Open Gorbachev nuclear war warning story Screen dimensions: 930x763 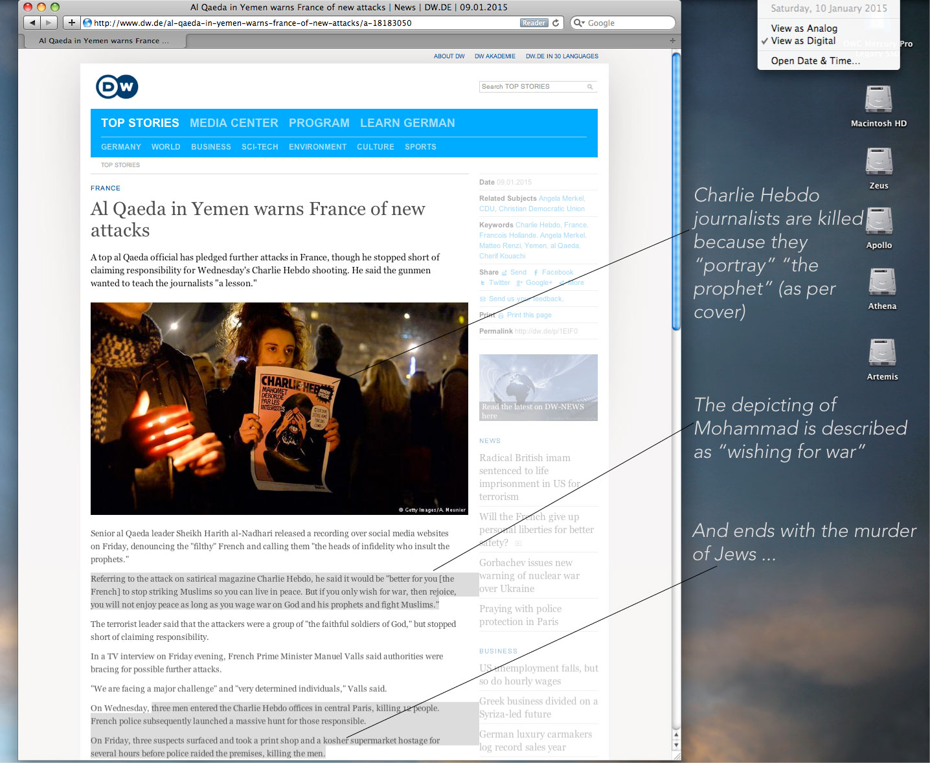click(x=529, y=576)
